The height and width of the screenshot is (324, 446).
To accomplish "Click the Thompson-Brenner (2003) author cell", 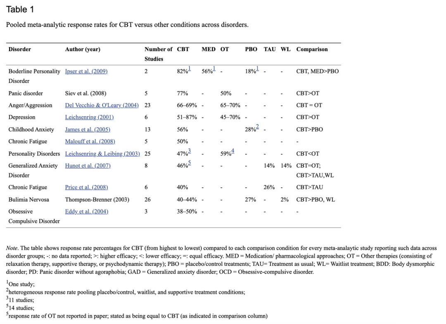I will tap(97, 199).
